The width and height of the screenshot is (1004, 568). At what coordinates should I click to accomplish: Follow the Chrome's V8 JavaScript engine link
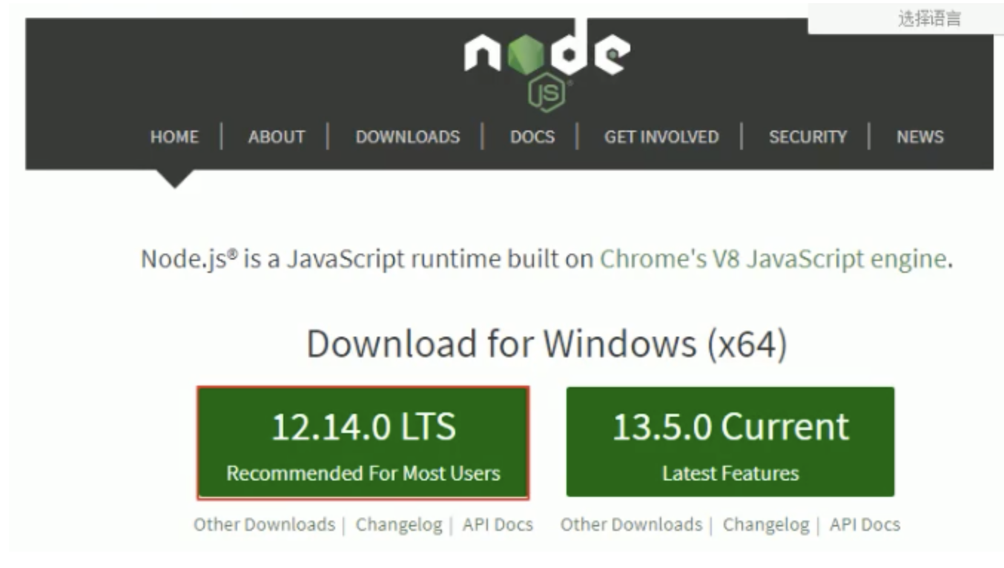pos(773,260)
